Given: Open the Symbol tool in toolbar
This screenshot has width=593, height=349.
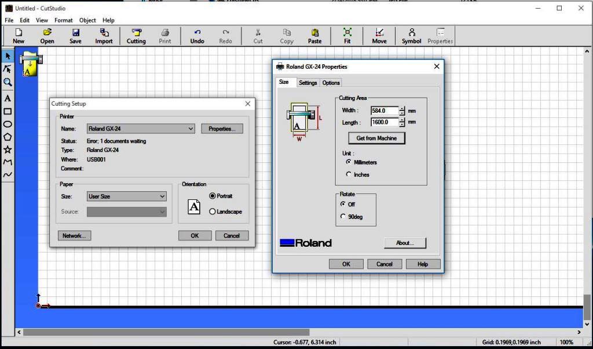Looking at the screenshot, I should click(412, 36).
